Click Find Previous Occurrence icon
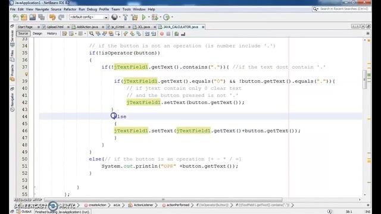The width and height of the screenshot is (381, 214). click(98, 34)
